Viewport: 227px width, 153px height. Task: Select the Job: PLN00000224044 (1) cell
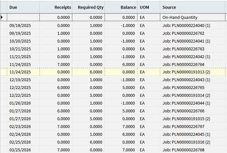[193, 103]
